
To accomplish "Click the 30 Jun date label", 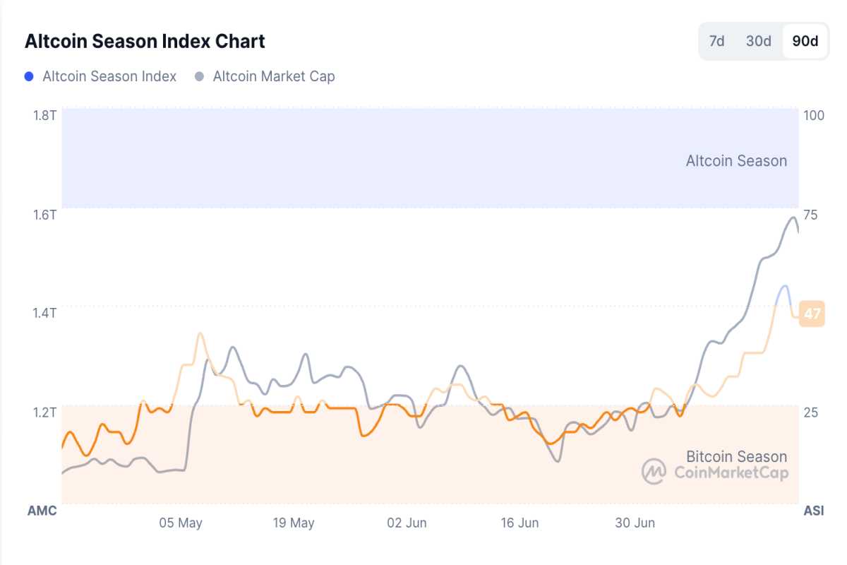I will click(636, 523).
